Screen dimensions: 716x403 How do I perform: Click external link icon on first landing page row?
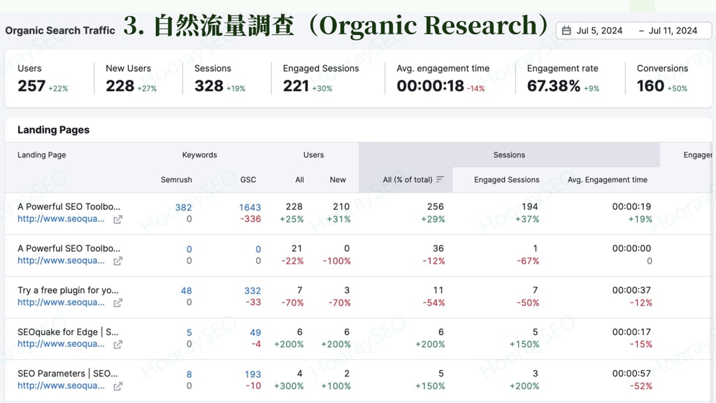coord(117,220)
